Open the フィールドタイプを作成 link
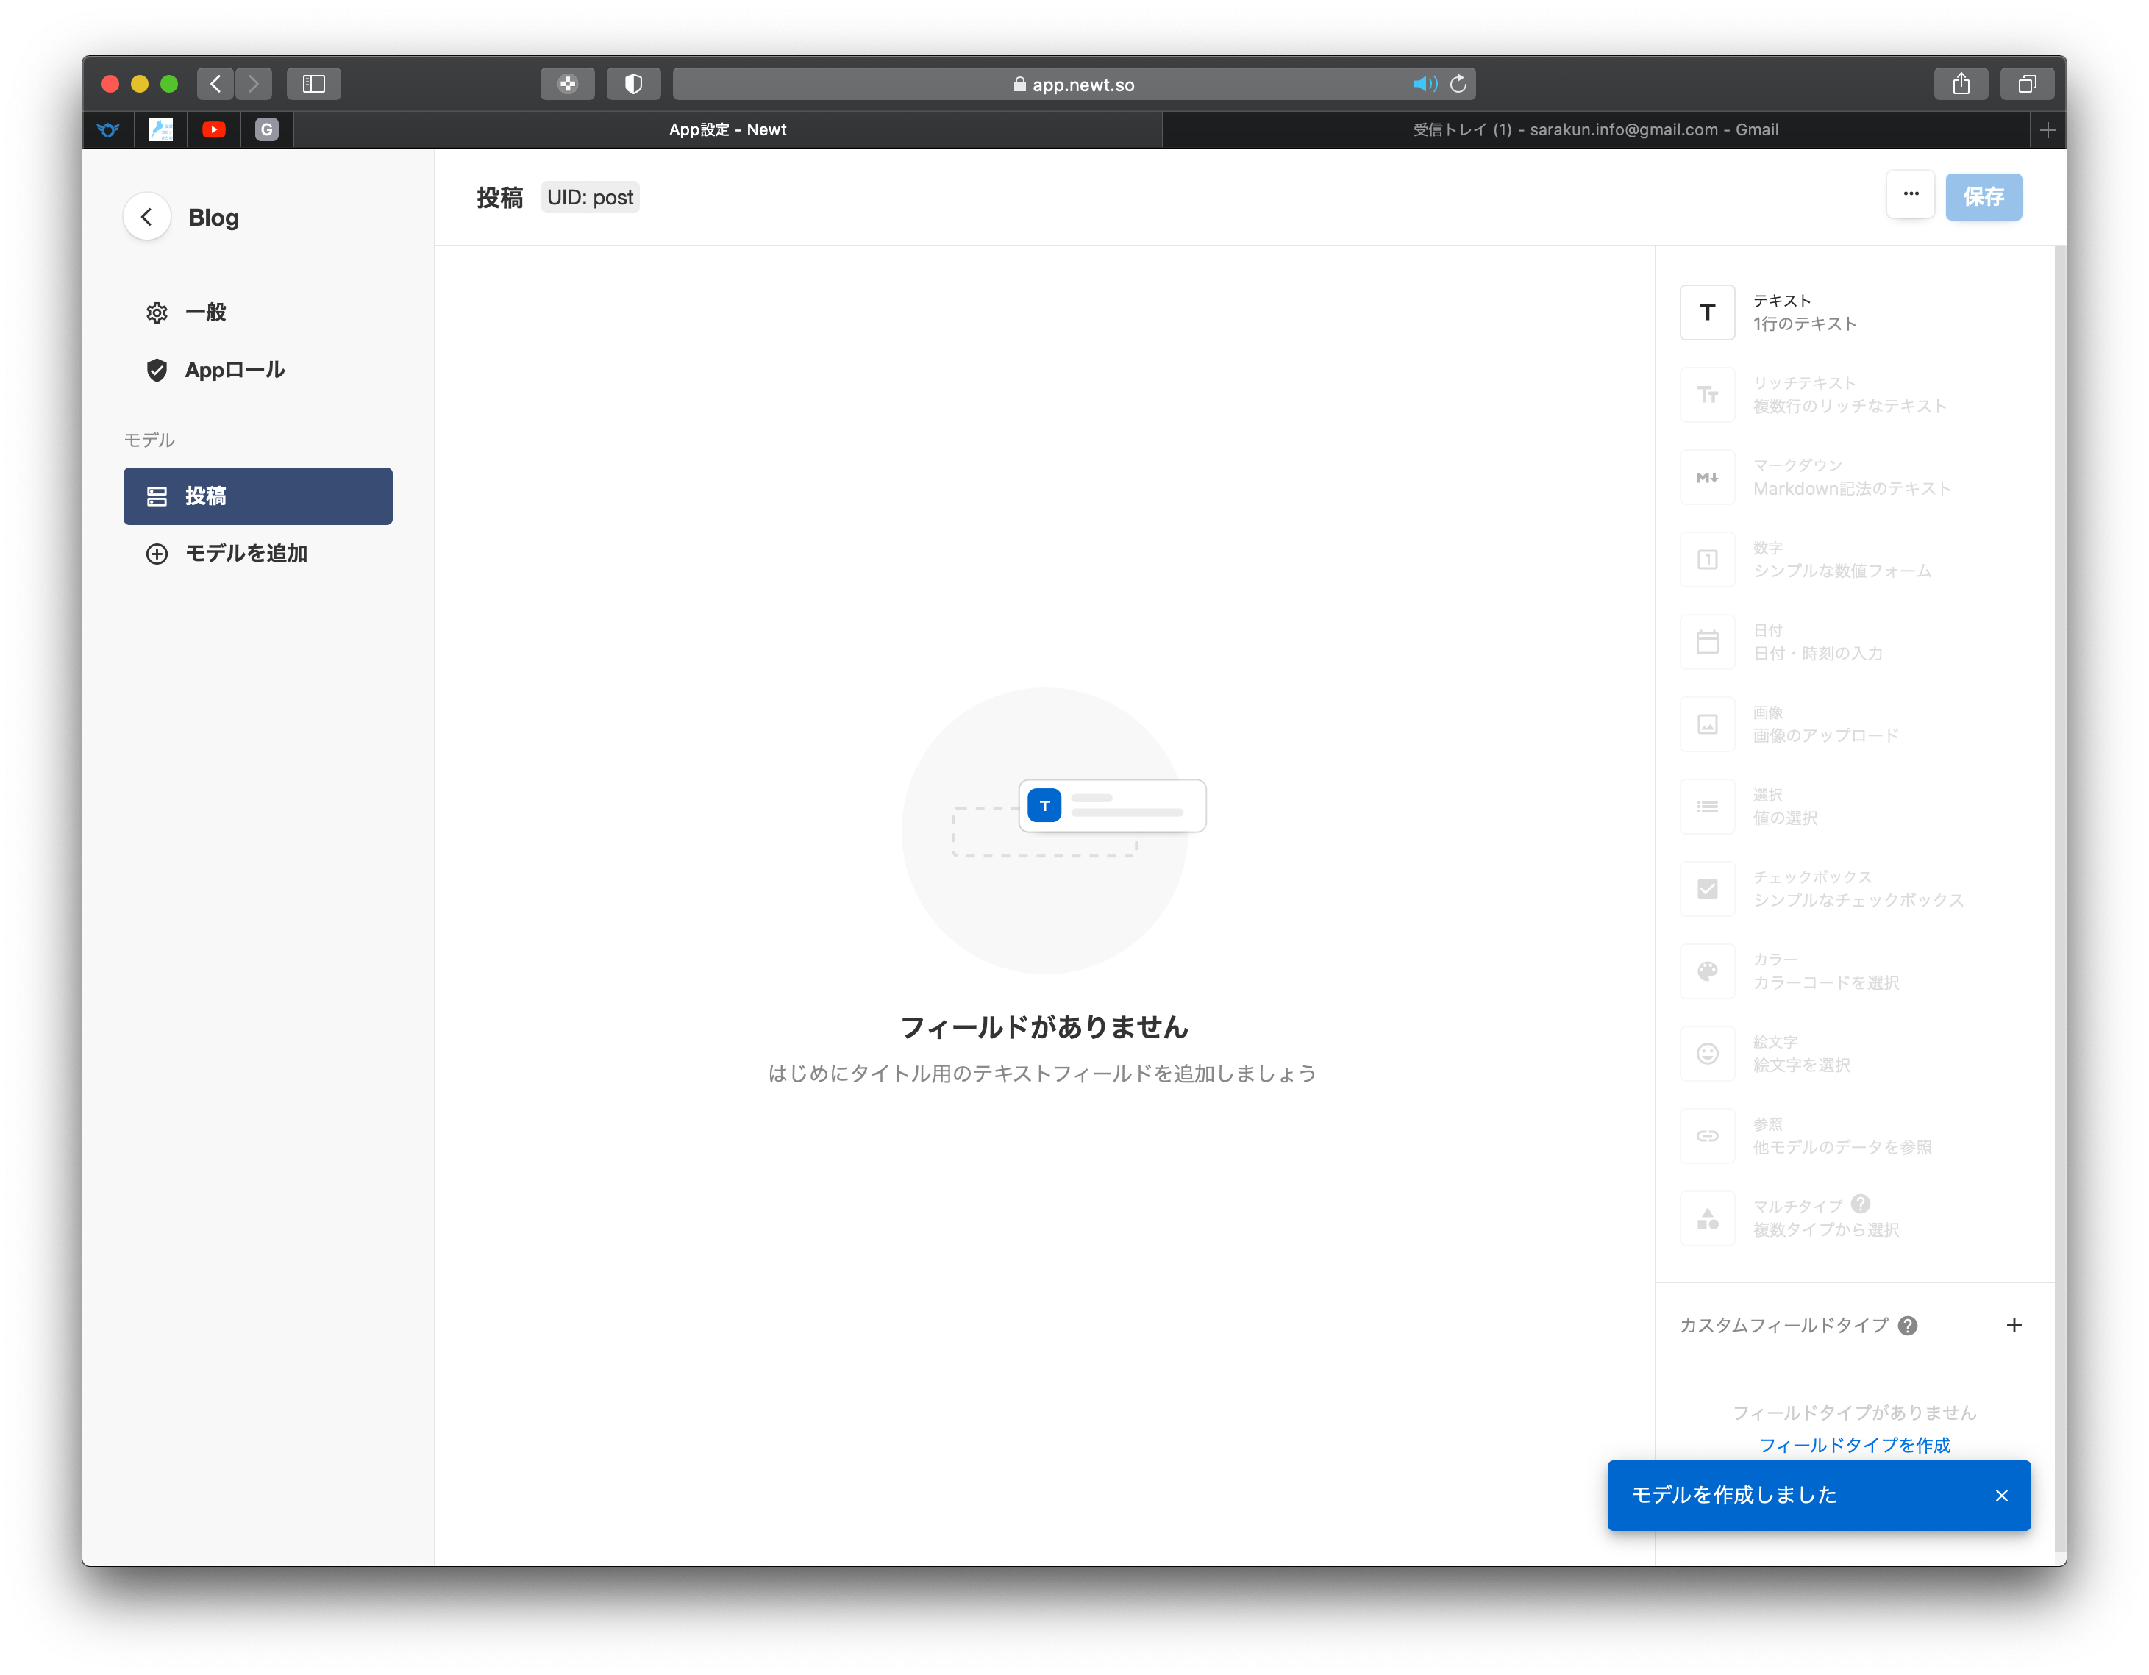This screenshot has width=2149, height=1675. [x=1854, y=1445]
